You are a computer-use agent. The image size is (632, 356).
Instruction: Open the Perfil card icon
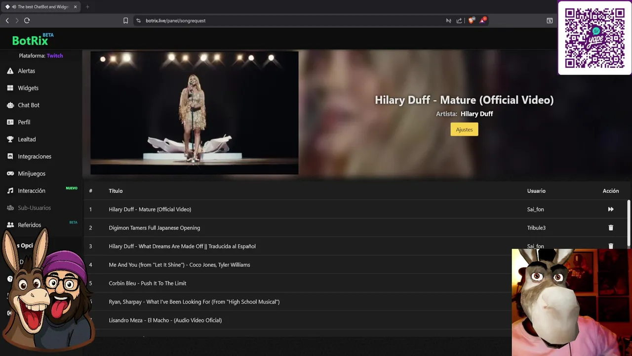point(10,122)
